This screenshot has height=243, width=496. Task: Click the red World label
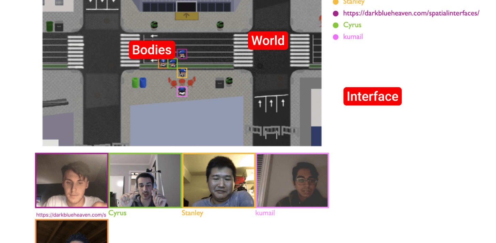tap(268, 40)
